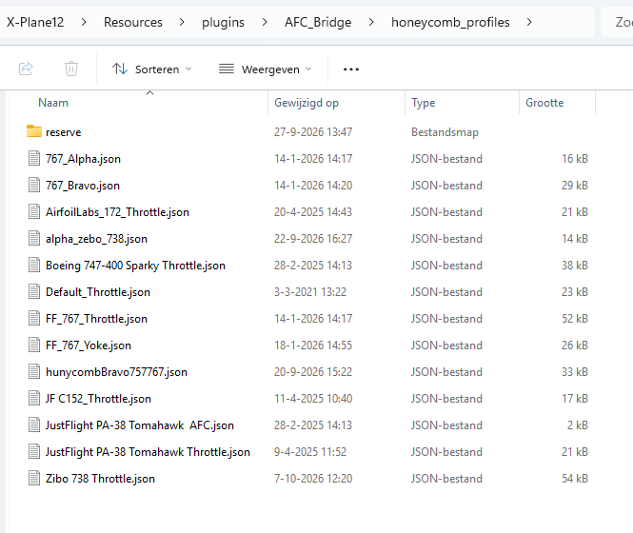
Task: Click the date 18-1-2026 14:55
Action: [x=313, y=345]
